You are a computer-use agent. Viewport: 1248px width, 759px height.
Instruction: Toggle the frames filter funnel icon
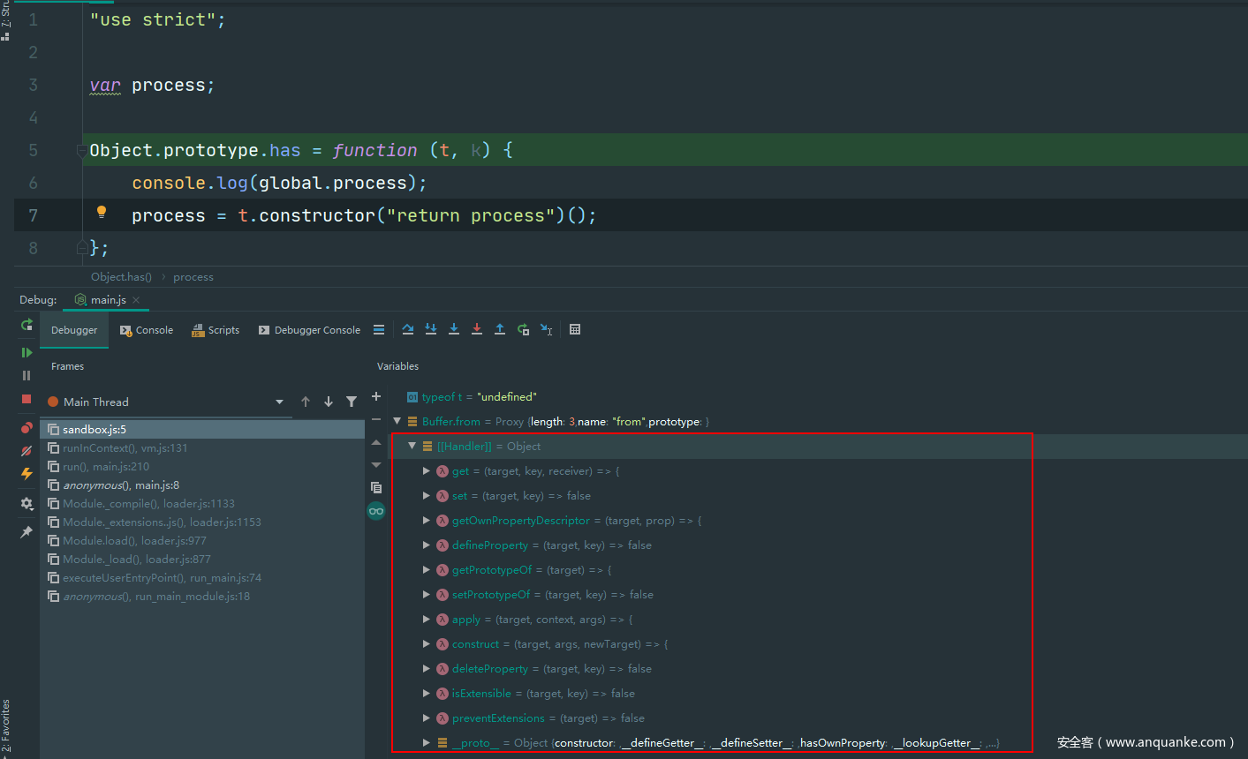(x=352, y=402)
